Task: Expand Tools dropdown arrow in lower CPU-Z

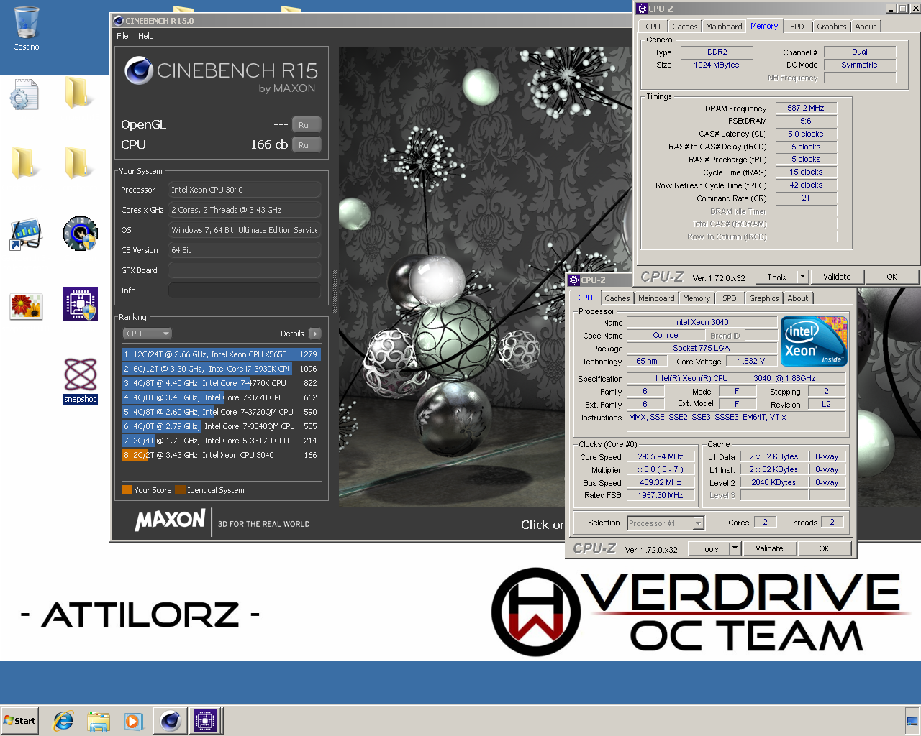Action: (x=735, y=548)
